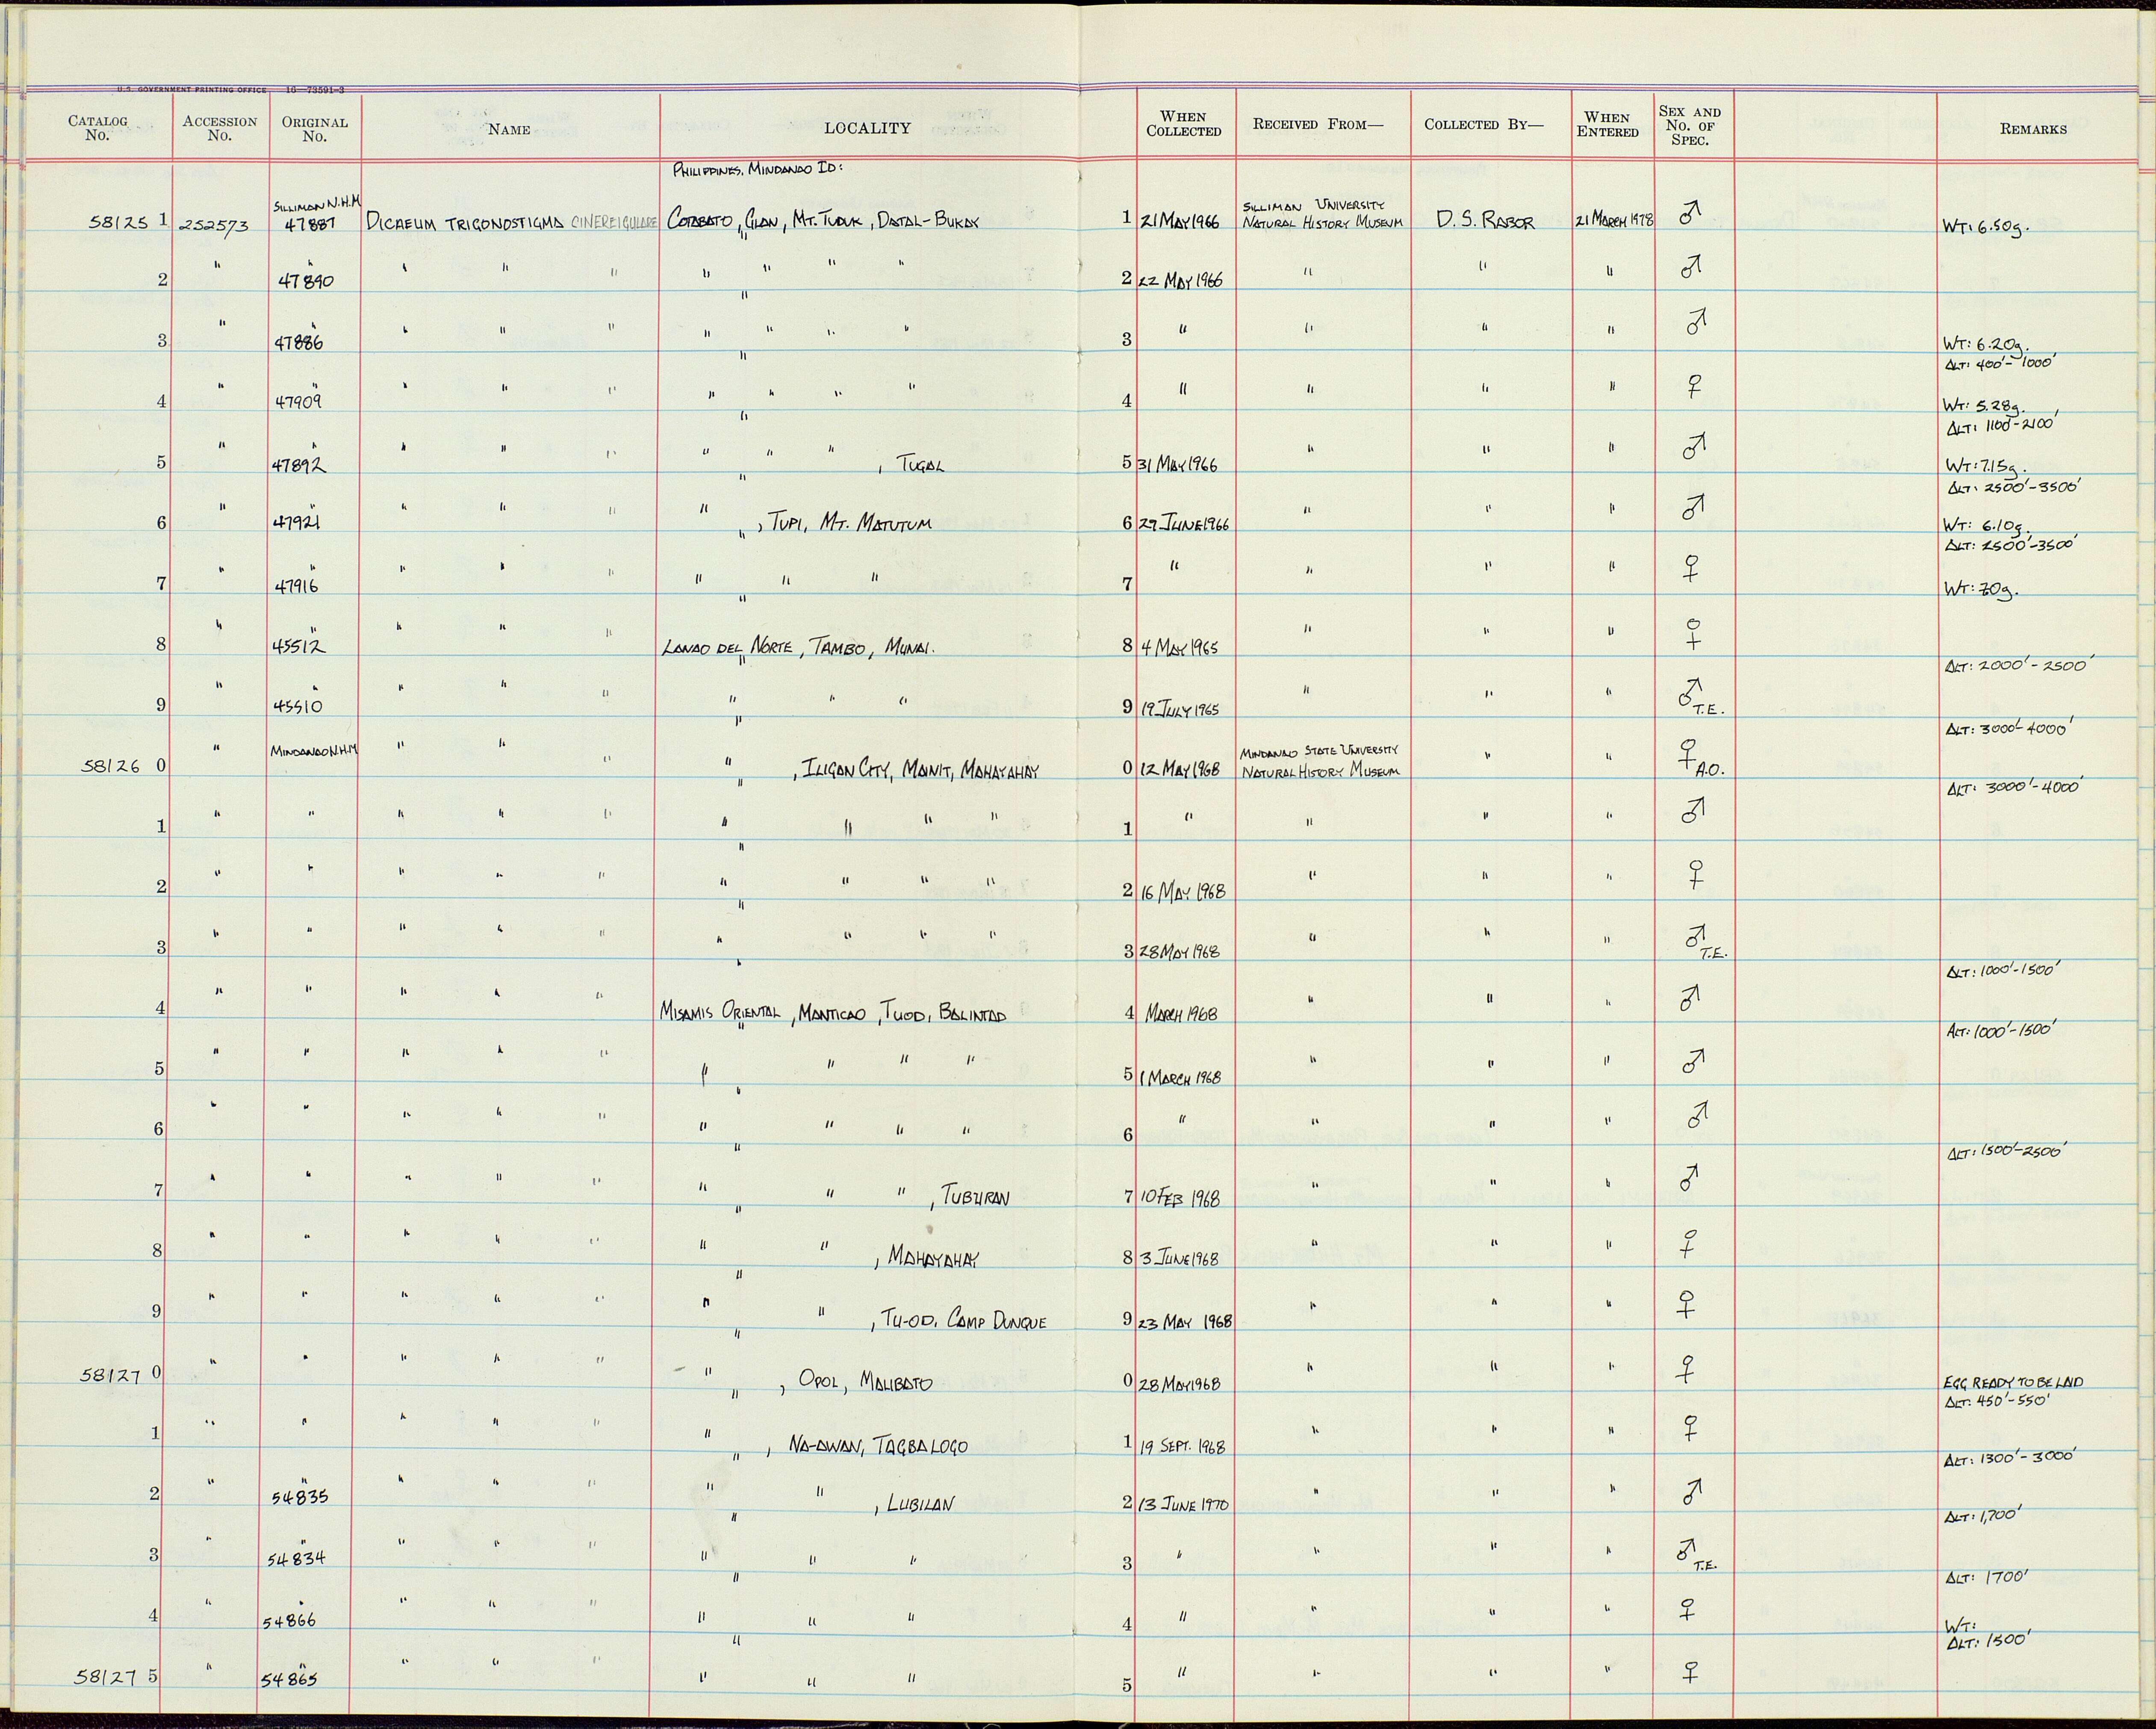Select original number "54866"
This screenshot has width=2156, height=1729.
pyautogui.click(x=290, y=1621)
